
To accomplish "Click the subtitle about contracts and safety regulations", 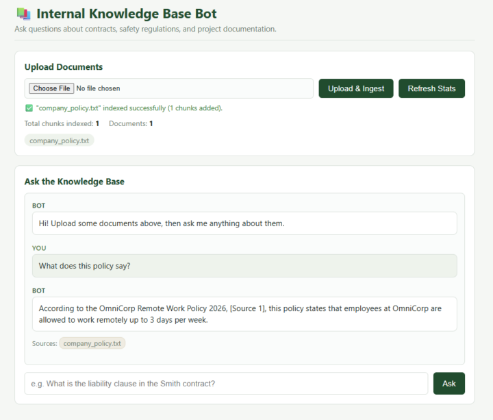I will [x=145, y=29].
